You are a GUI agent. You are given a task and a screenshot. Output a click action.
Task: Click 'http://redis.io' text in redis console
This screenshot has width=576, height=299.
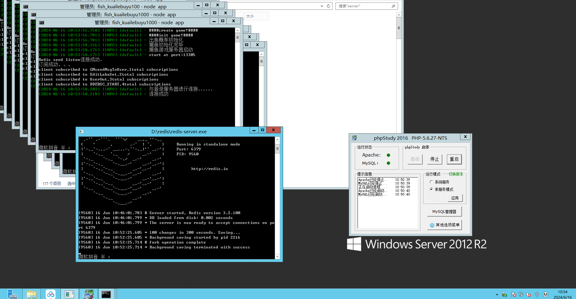point(209,169)
